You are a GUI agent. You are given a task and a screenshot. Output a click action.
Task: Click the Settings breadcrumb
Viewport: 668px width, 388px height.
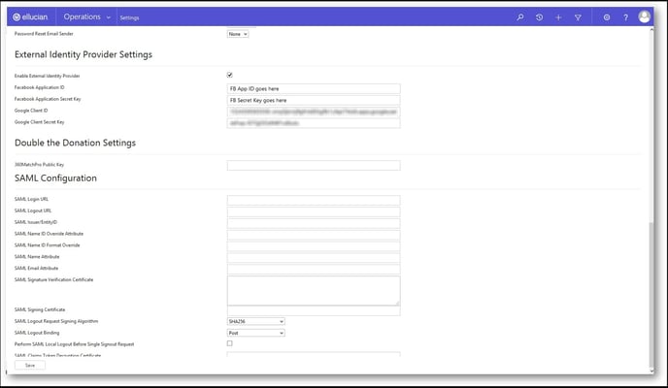coord(129,17)
